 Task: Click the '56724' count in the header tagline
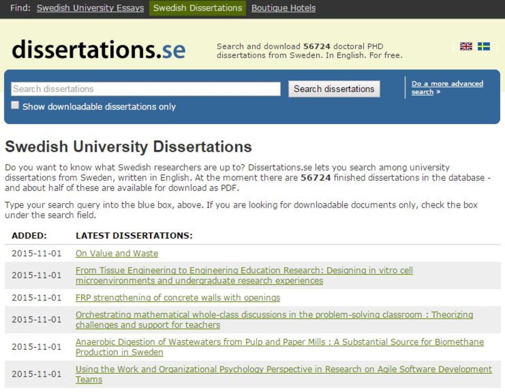[317, 46]
